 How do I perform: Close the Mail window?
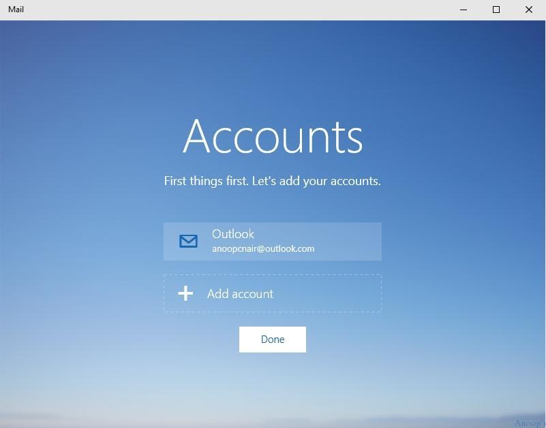pos(529,10)
